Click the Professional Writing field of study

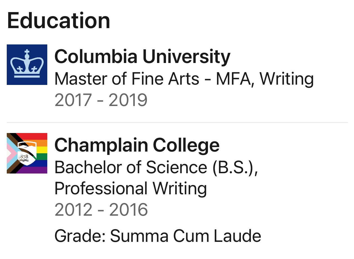(131, 188)
